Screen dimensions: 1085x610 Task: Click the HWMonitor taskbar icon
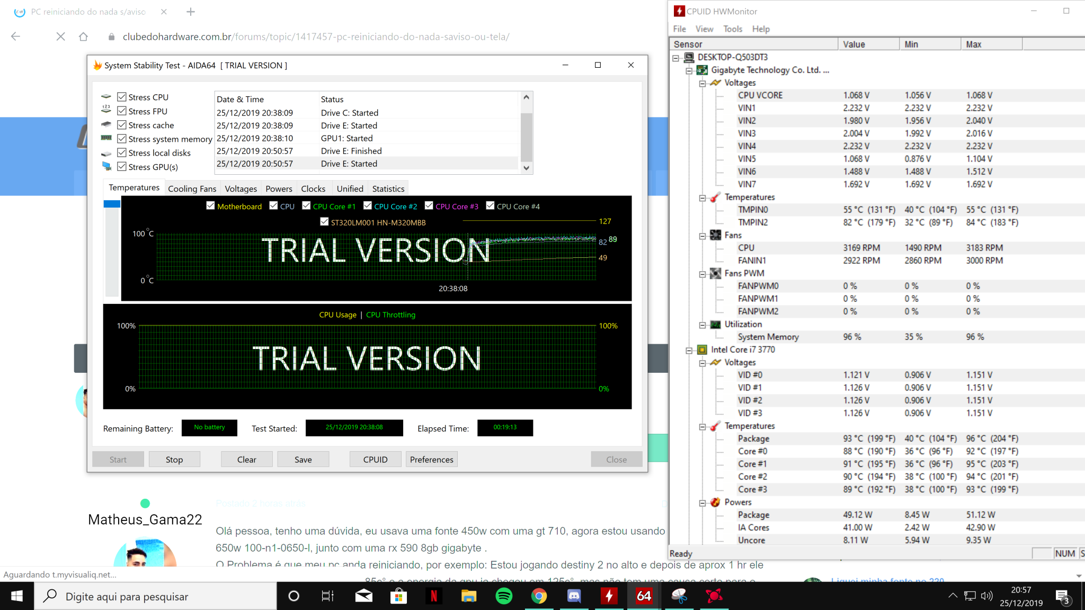pyautogui.click(x=609, y=596)
